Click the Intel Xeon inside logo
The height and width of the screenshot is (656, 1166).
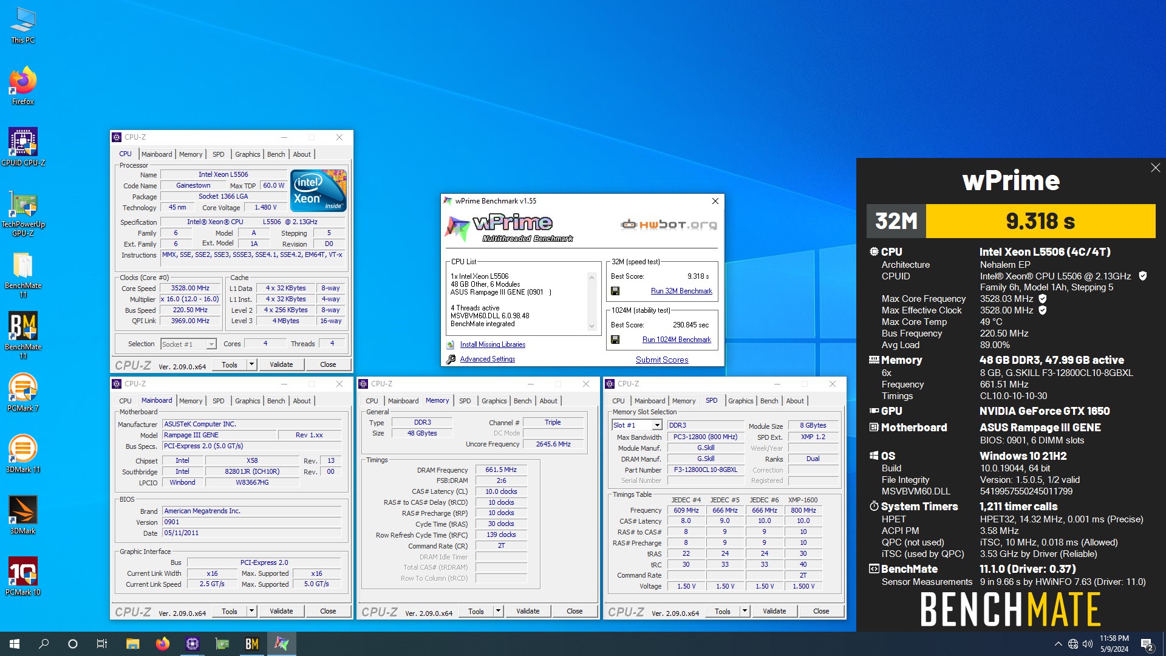coord(318,190)
